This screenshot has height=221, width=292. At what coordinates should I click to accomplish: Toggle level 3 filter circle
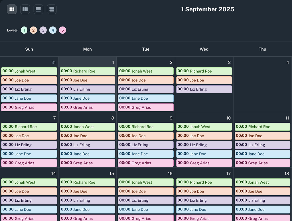coord(43,30)
